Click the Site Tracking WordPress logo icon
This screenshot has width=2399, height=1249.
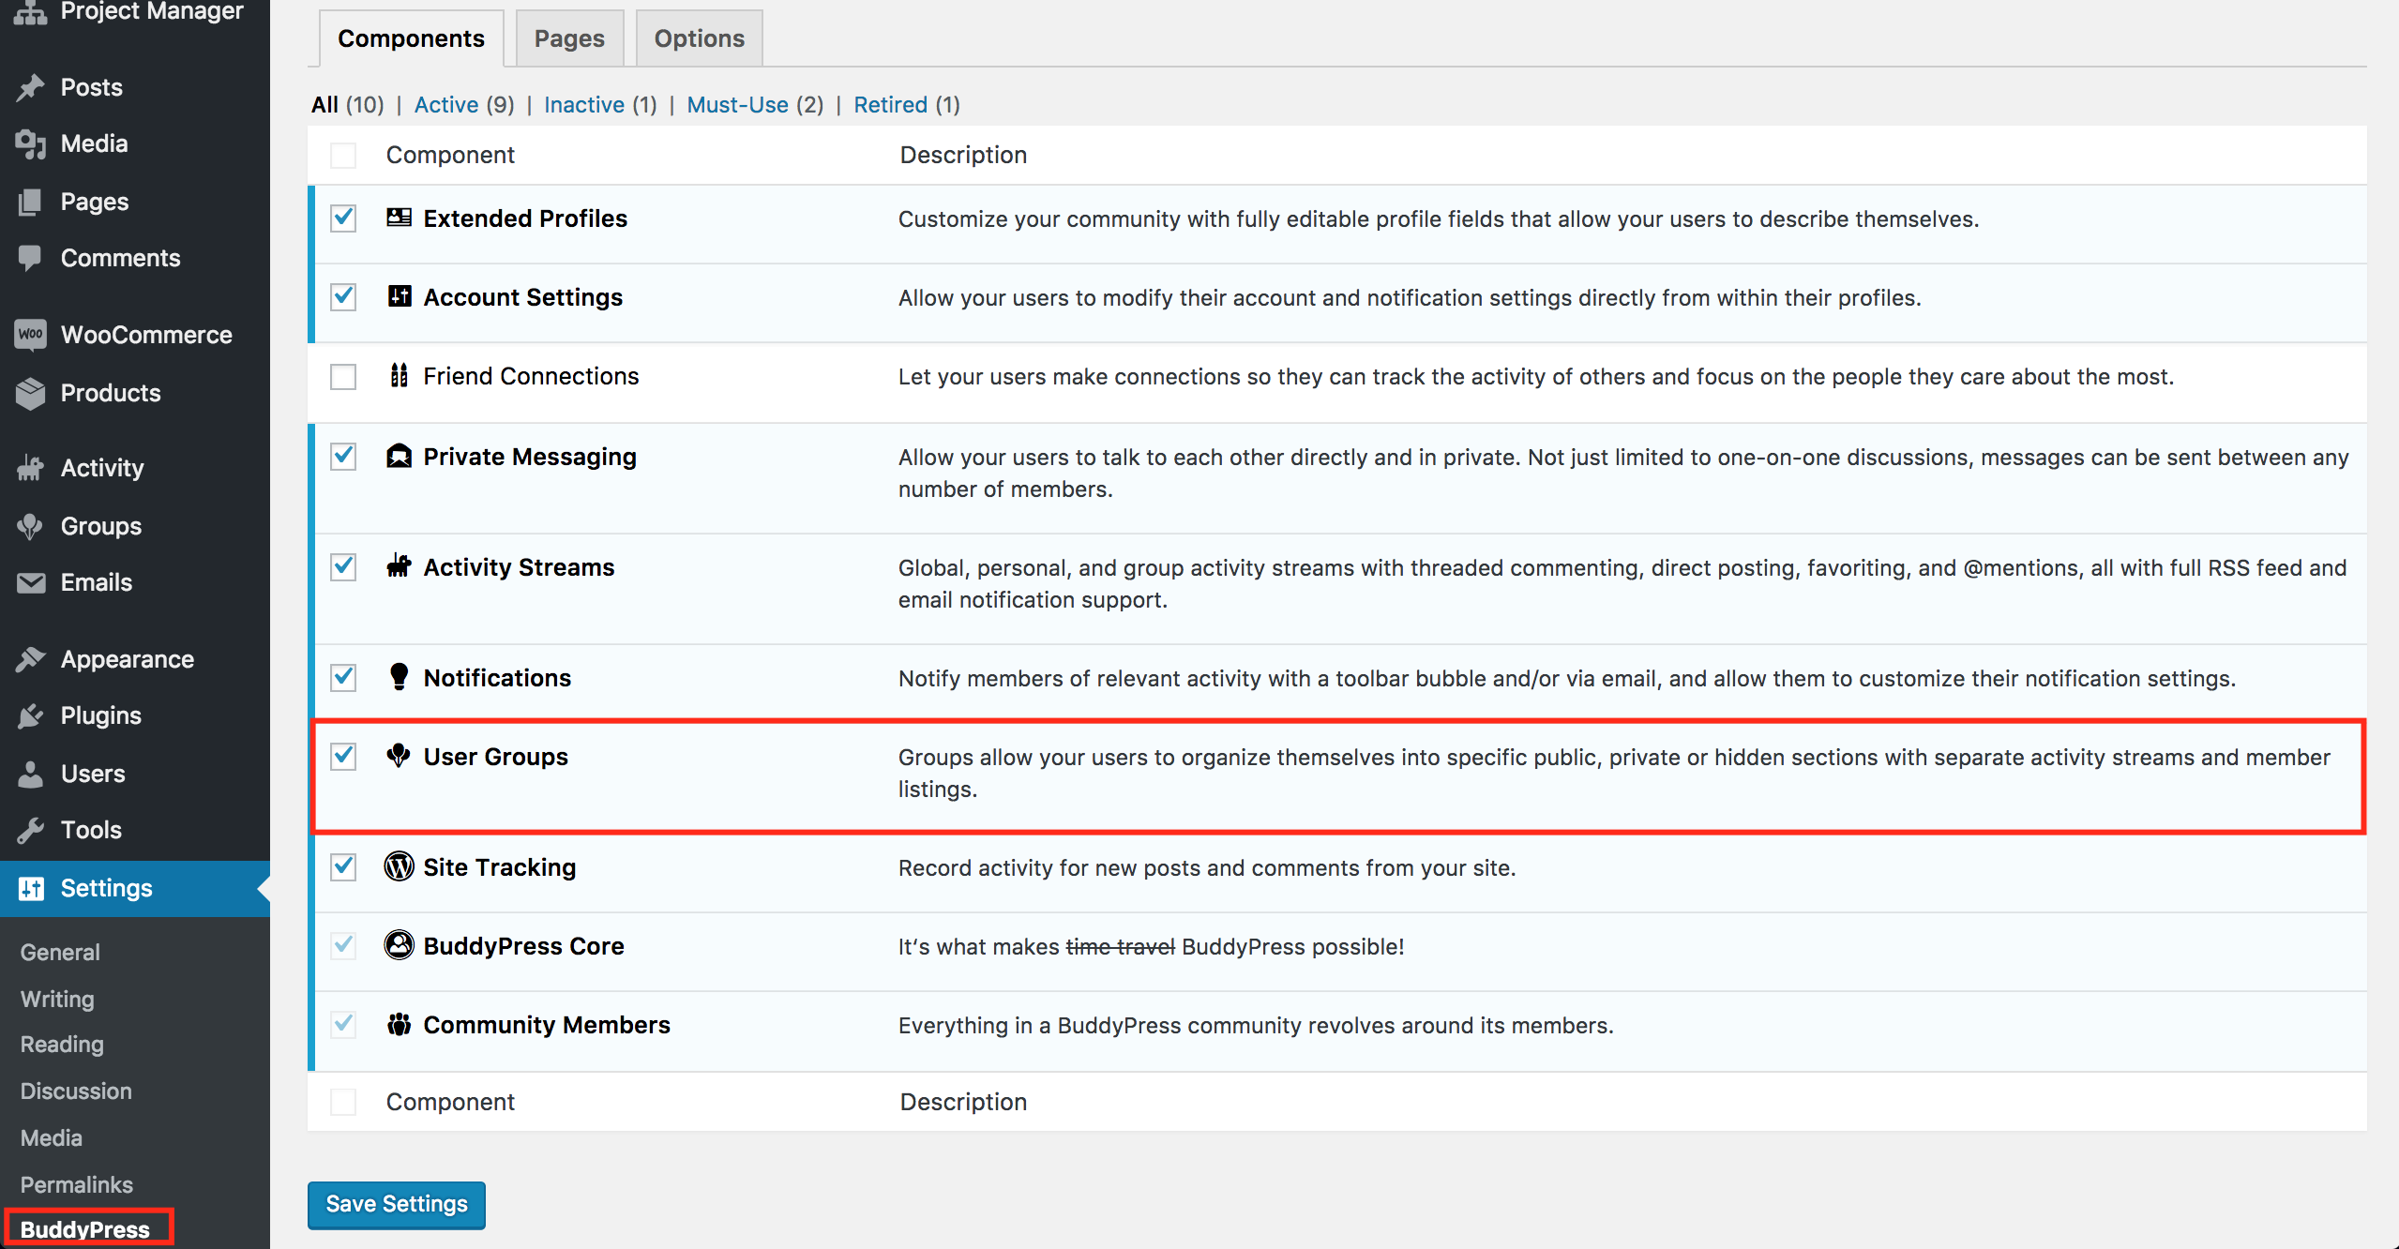(x=399, y=866)
